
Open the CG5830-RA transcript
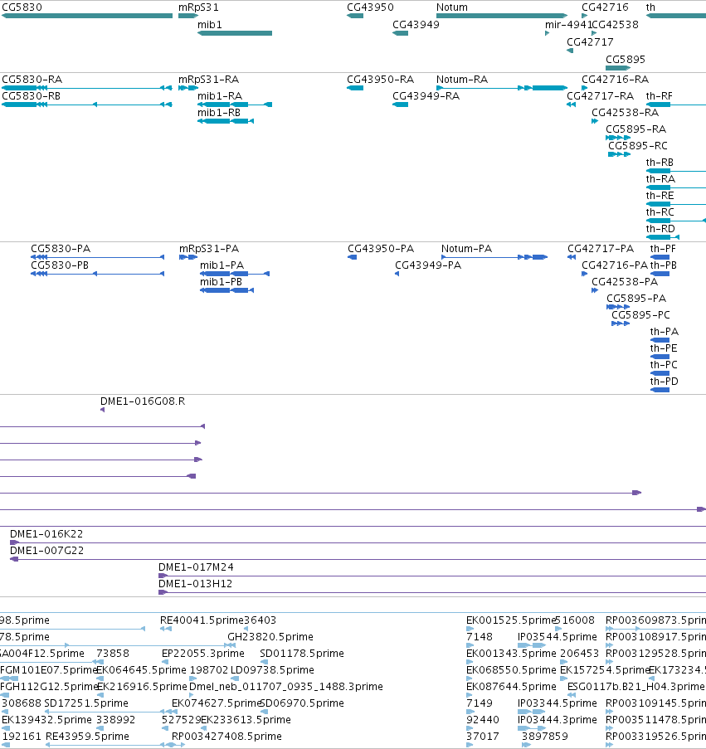(x=87, y=88)
